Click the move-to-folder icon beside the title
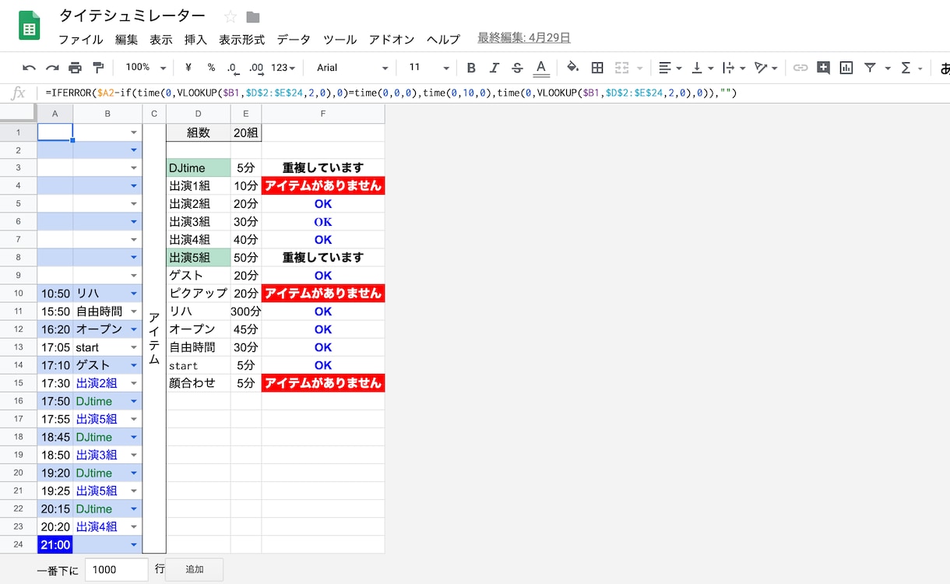The width and height of the screenshot is (950, 584). coord(252,17)
